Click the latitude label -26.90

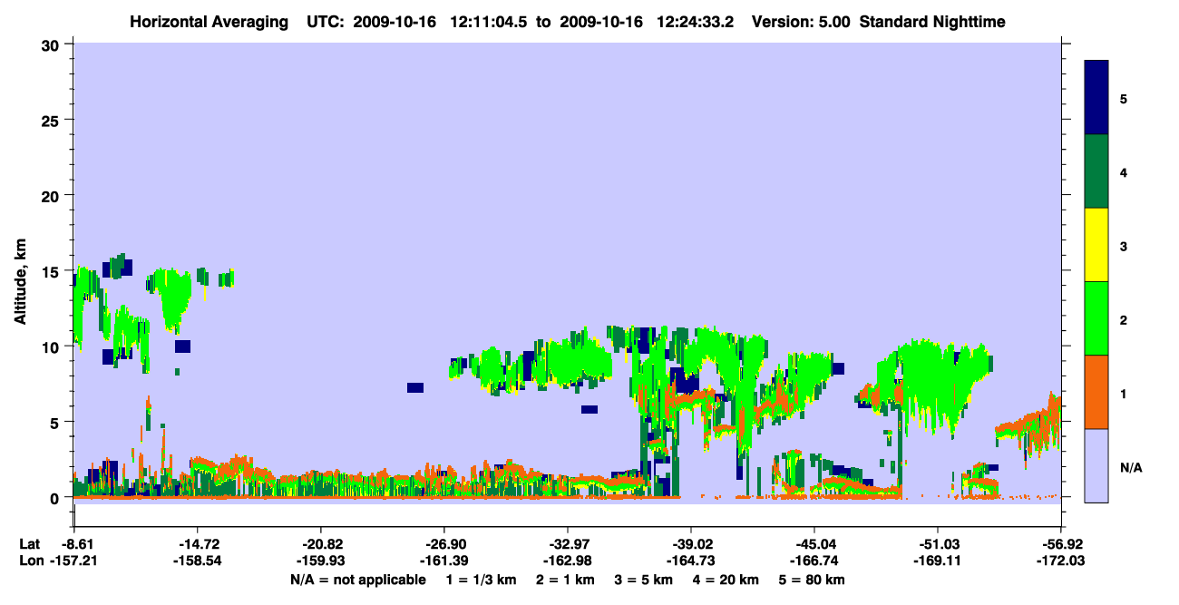point(444,544)
